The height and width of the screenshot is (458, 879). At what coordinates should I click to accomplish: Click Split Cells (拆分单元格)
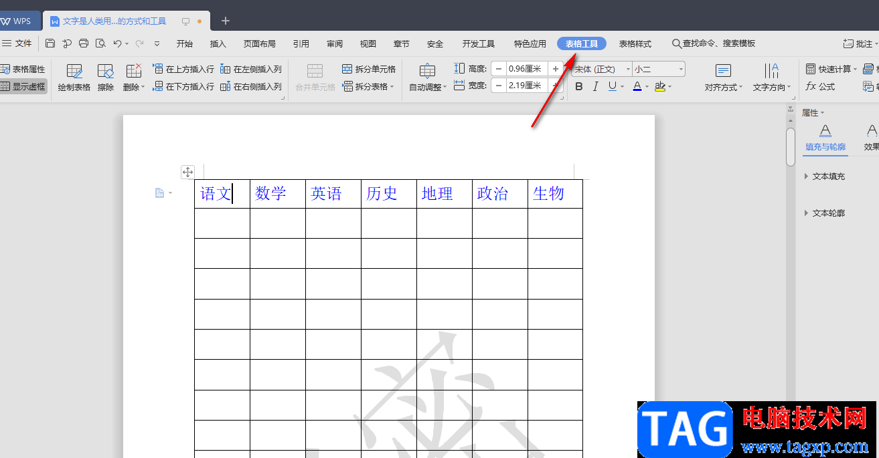tap(368, 69)
